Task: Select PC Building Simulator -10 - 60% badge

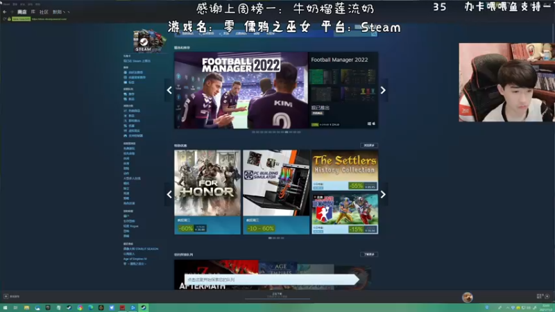Action: (261, 229)
